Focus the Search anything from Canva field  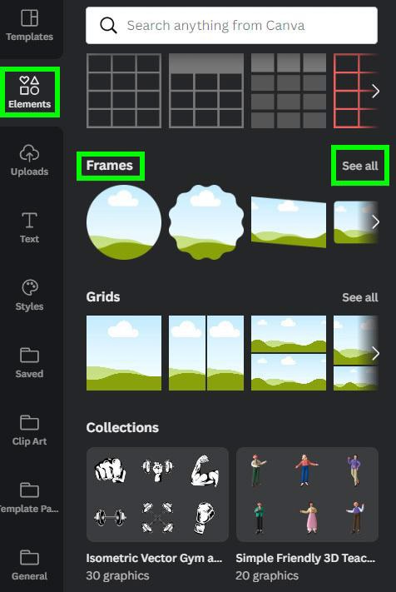[x=231, y=26]
